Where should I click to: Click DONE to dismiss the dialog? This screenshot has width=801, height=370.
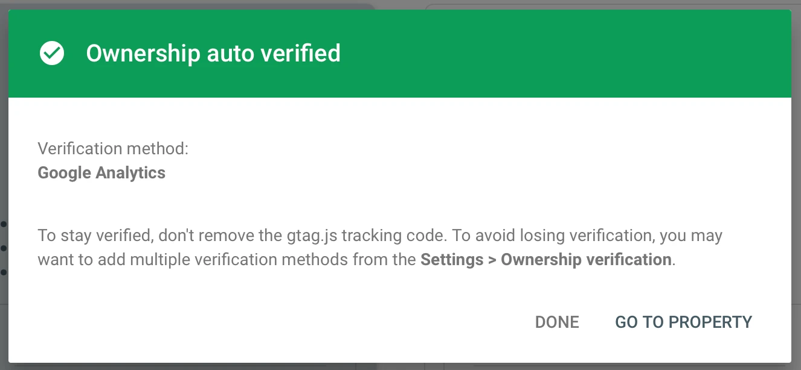pos(556,322)
